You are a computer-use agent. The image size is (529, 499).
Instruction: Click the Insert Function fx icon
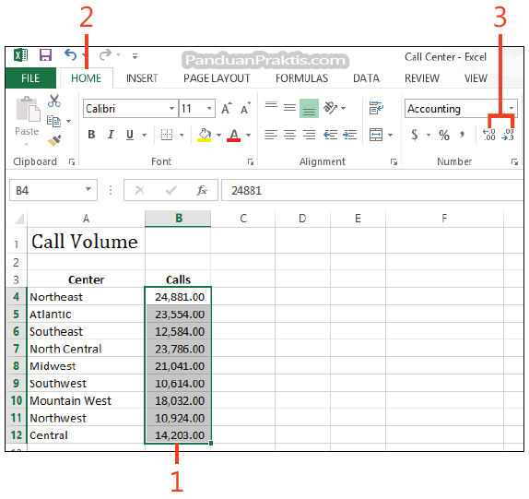(x=202, y=190)
